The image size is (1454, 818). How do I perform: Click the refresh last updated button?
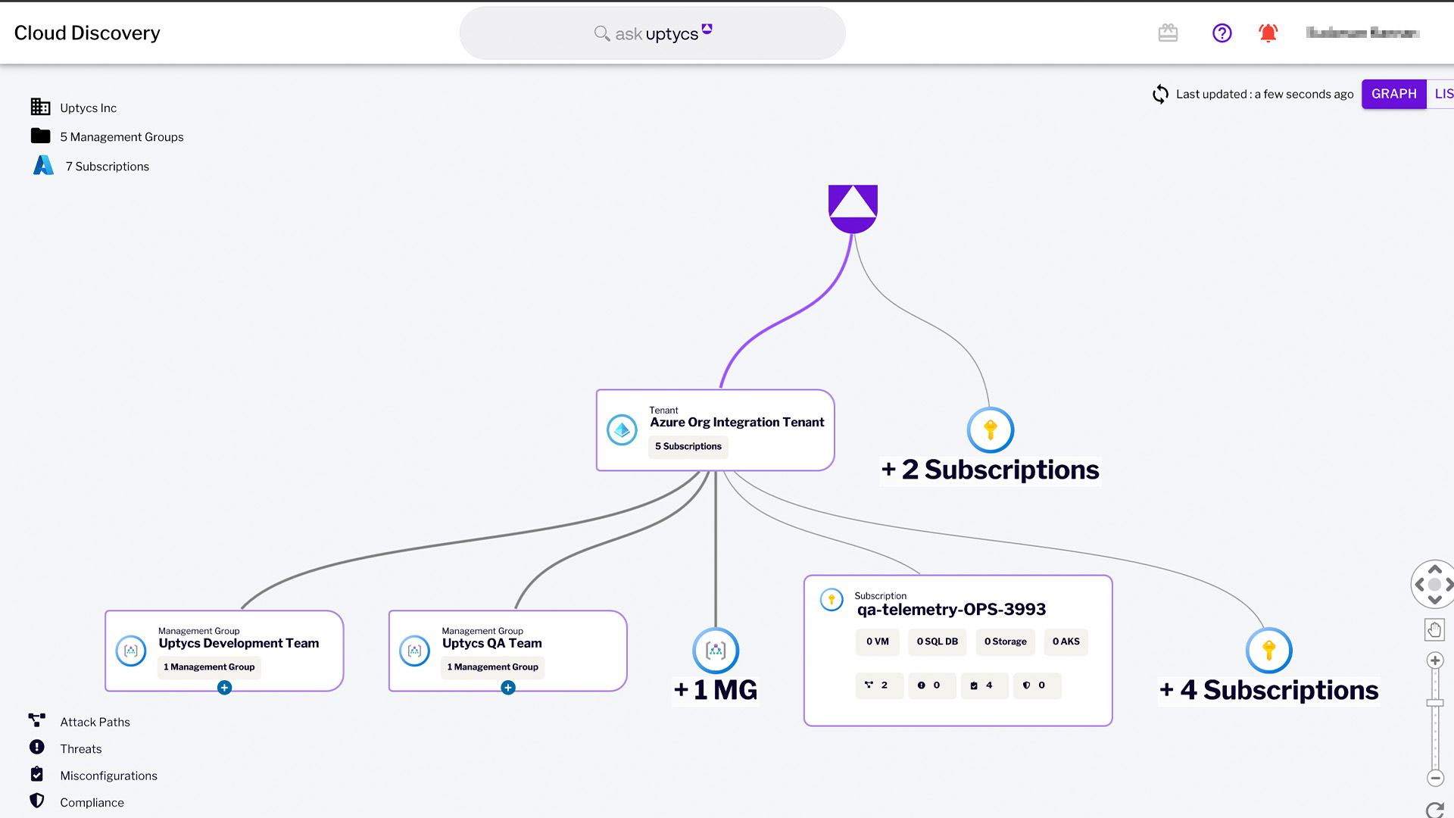(1160, 94)
